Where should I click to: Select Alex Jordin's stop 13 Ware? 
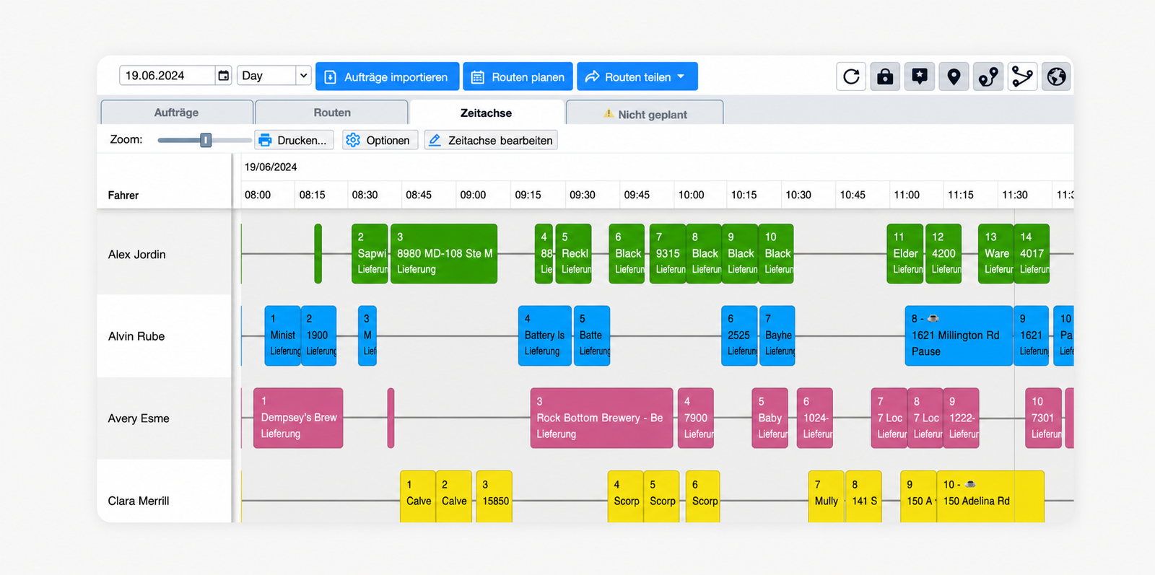(x=996, y=253)
